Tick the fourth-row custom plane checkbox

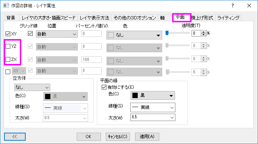pos(8,72)
